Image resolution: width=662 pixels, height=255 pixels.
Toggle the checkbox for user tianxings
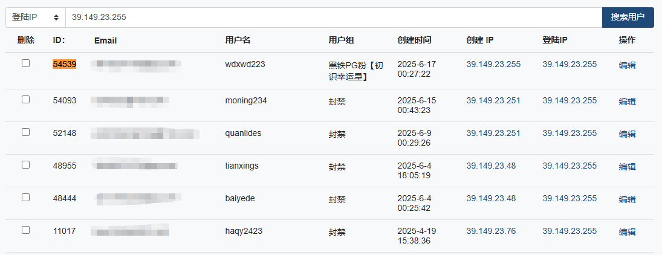pos(25,165)
